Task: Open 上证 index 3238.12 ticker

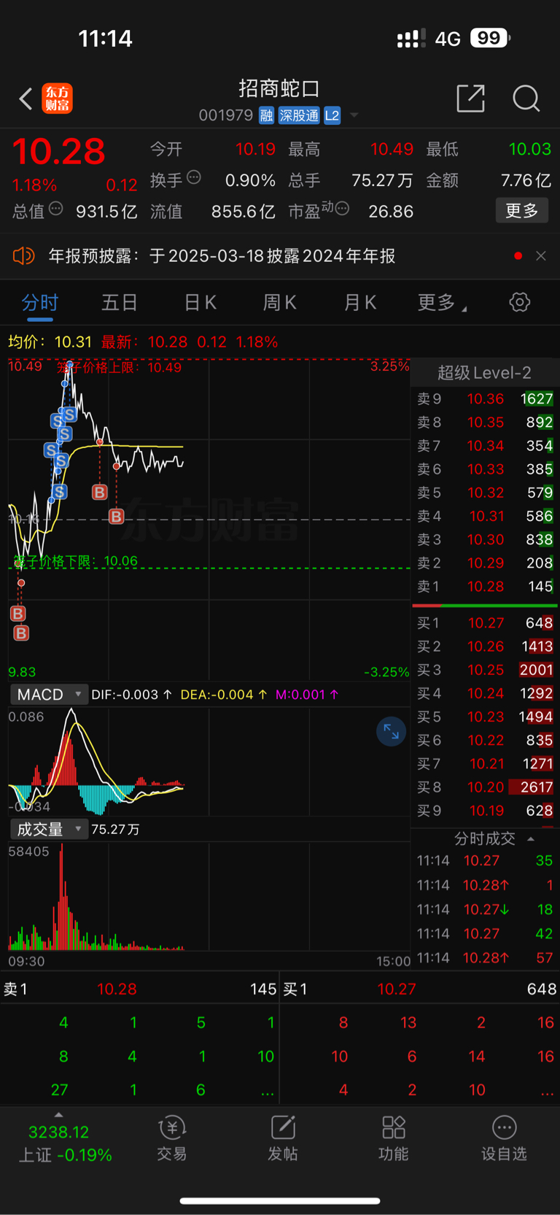Action: (64, 1143)
